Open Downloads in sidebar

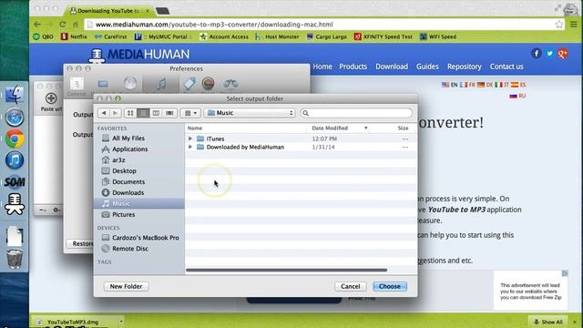click(x=128, y=192)
